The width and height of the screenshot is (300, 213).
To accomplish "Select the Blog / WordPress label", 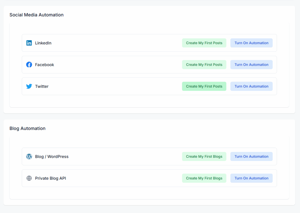I will [52, 157].
